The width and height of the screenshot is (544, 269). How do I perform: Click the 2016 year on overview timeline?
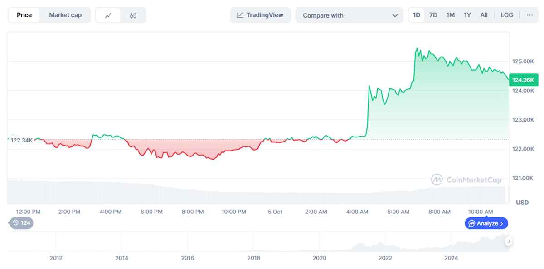(187, 258)
